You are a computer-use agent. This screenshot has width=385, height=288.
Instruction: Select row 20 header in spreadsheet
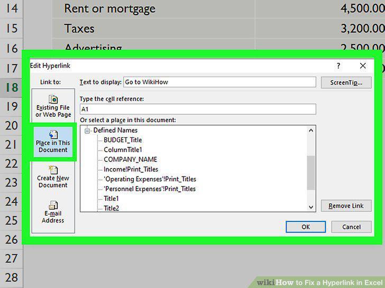tap(11, 126)
